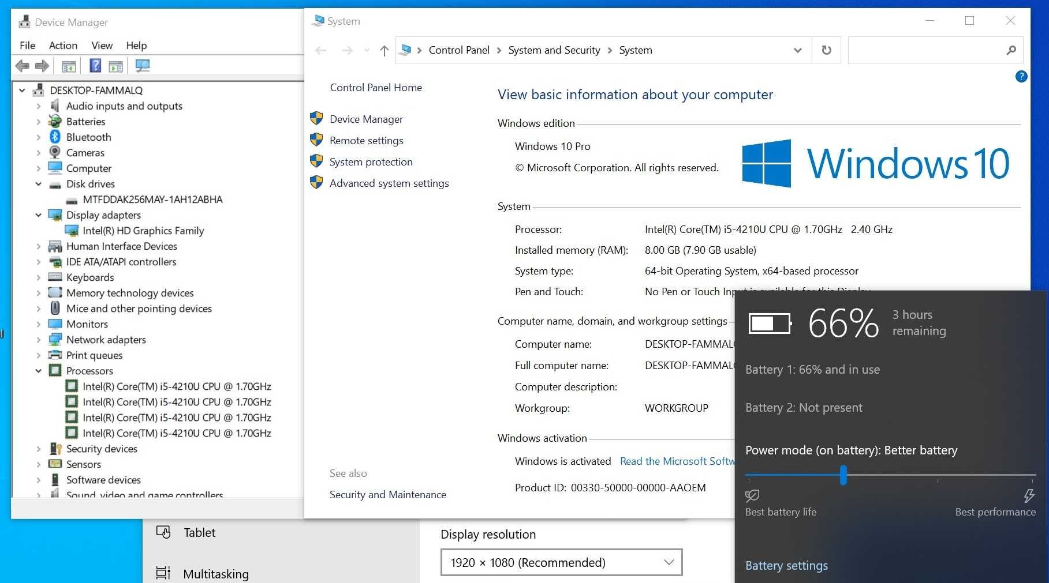
Task: Open the Device Manager link in System sidebar
Action: coord(366,119)
